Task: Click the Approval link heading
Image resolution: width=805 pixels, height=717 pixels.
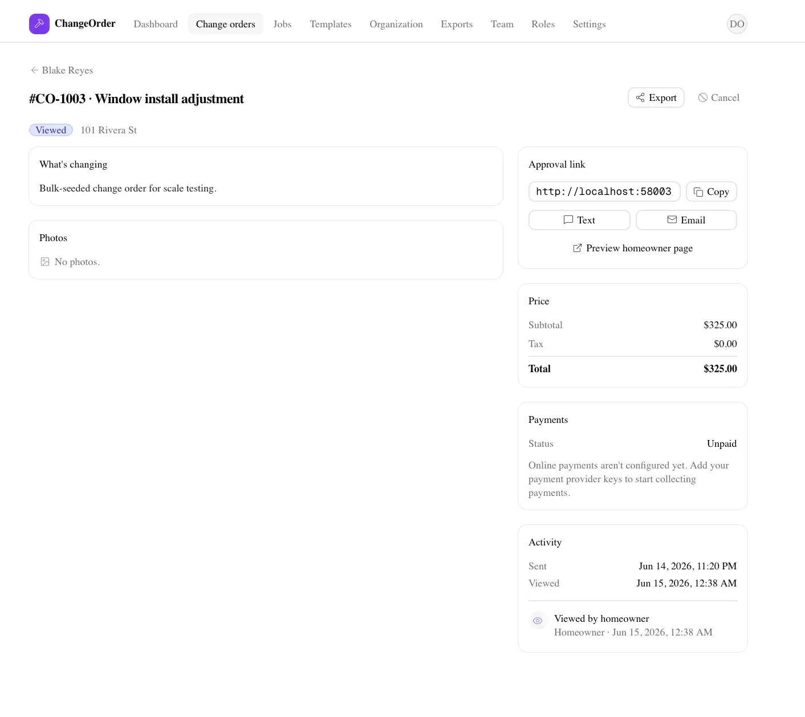Action: coord(557,164)
